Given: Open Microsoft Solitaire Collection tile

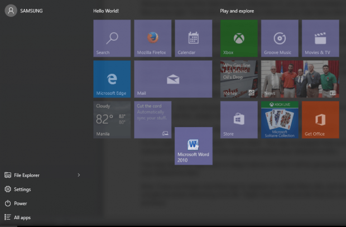Looking at the screenshot, I should 280,120.
